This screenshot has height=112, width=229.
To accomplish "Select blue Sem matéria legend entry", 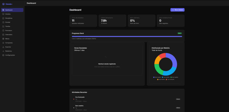I will [x=166, y=77].
